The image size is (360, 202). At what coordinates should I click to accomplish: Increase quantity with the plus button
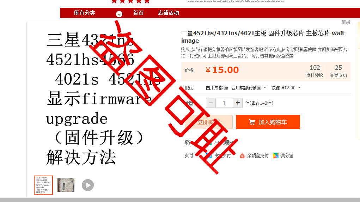tap(238, 103)
